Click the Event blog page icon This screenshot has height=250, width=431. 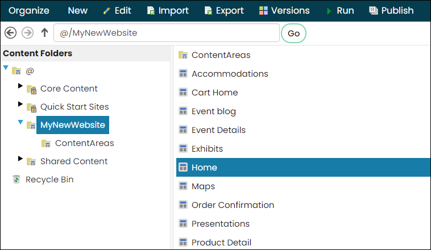pyautogui.click(x=183, y=111)
